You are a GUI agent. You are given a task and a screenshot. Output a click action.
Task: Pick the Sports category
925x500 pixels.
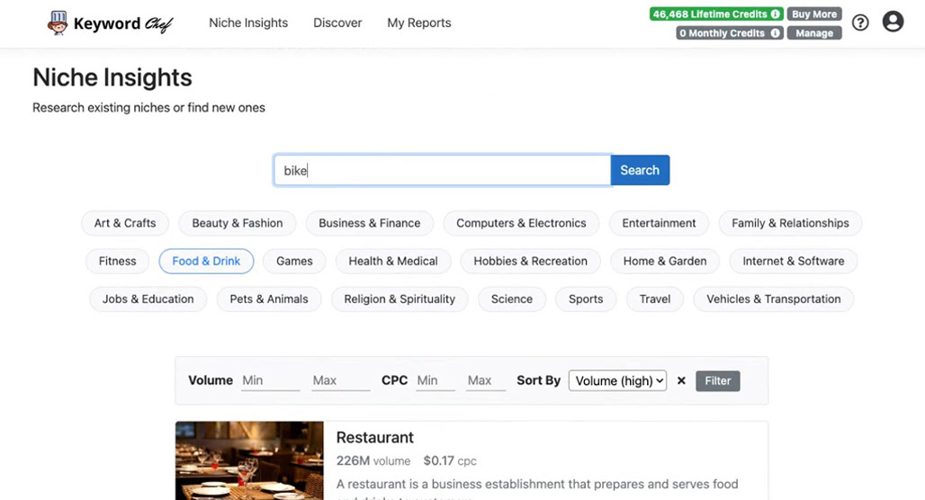586,299
